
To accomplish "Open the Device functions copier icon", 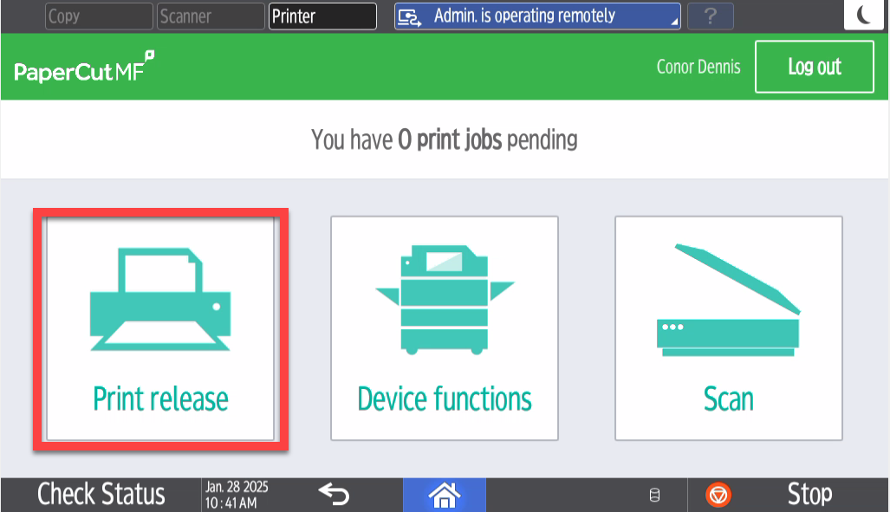I will click(445, 300).
